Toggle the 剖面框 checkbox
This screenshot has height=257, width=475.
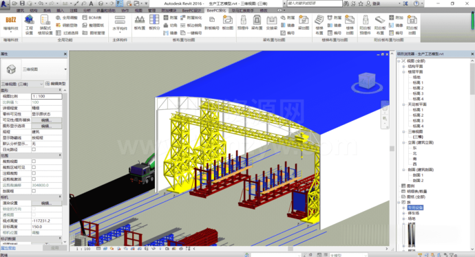(34, 191)
